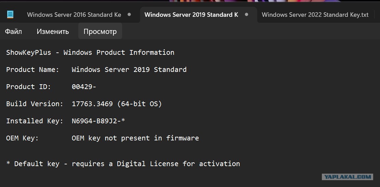This screenshot has height=187, width=380.
Task: Click the 'Build Version:' label
Action: 35,104
